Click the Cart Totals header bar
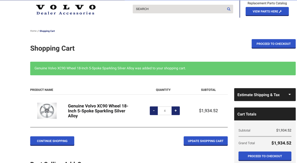This screenshot has height=163, width=297. pyautogui.click(x=265, y=114)
